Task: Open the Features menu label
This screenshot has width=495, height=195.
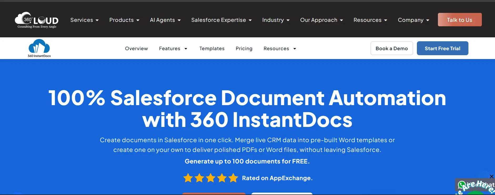Action: click(170, 49)
